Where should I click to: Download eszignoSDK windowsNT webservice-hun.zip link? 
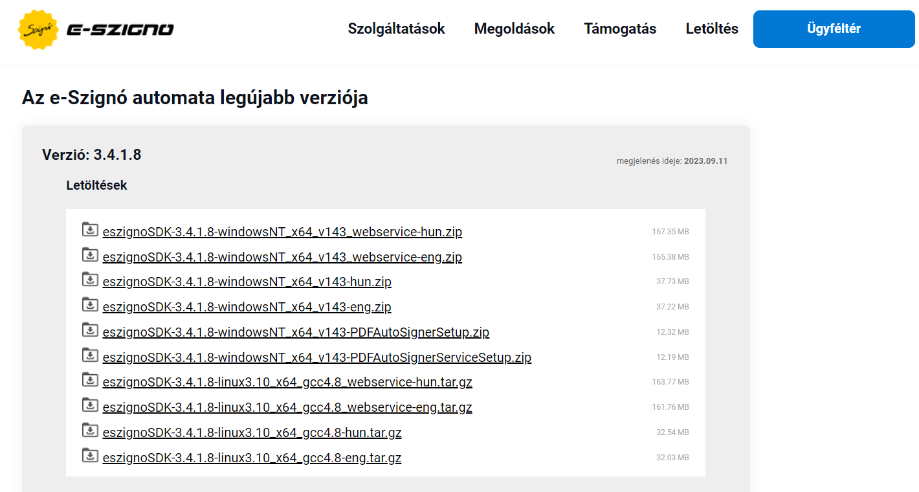click(x=282, y=232)
